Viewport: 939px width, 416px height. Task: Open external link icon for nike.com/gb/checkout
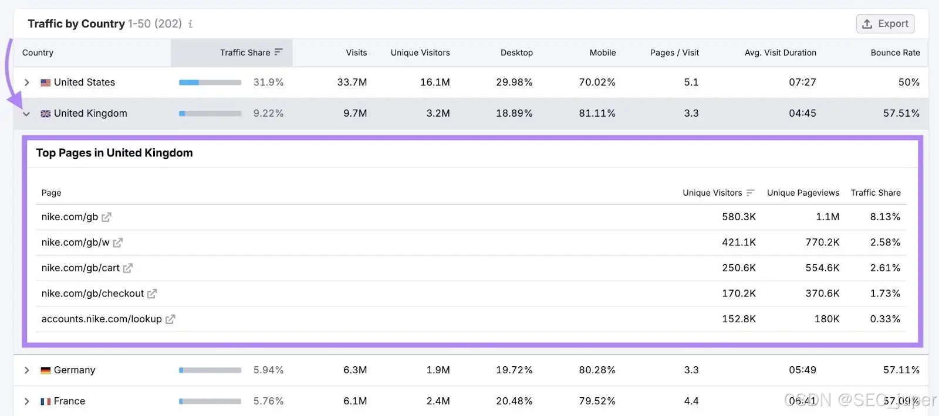point(152,294)
